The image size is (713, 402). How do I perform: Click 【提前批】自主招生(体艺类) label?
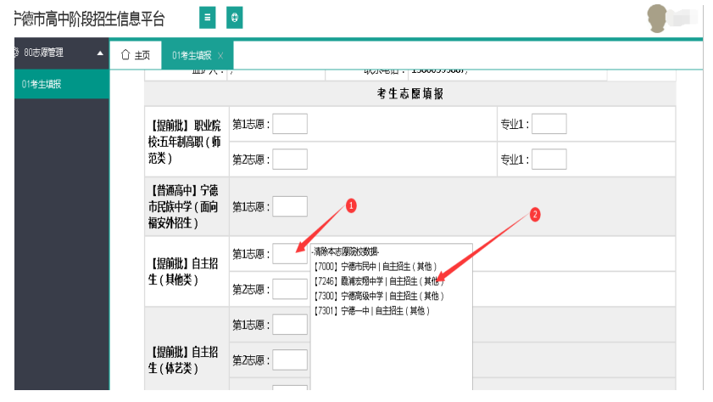click(184, 360)
